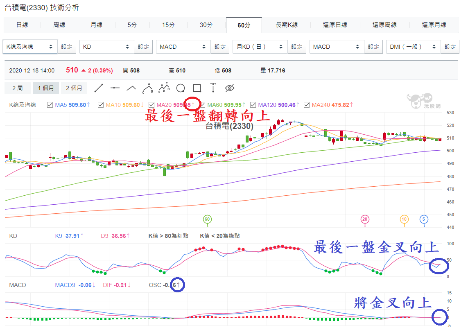Uncheck the MA240 checkbox
468x330 pixels.
(307, 105)
